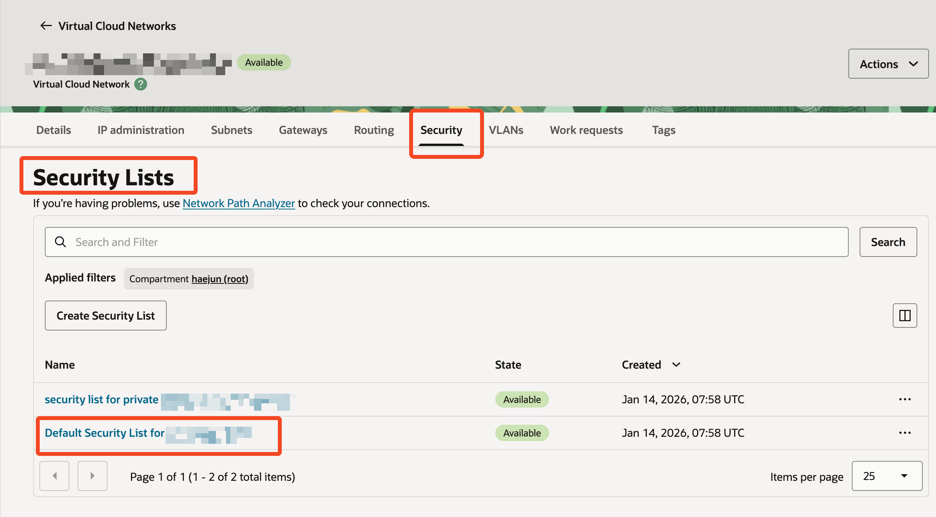This screenshot has height=517, width=936.
Task: Toggle sort order on Created column
Action: [x=676, y=365]
